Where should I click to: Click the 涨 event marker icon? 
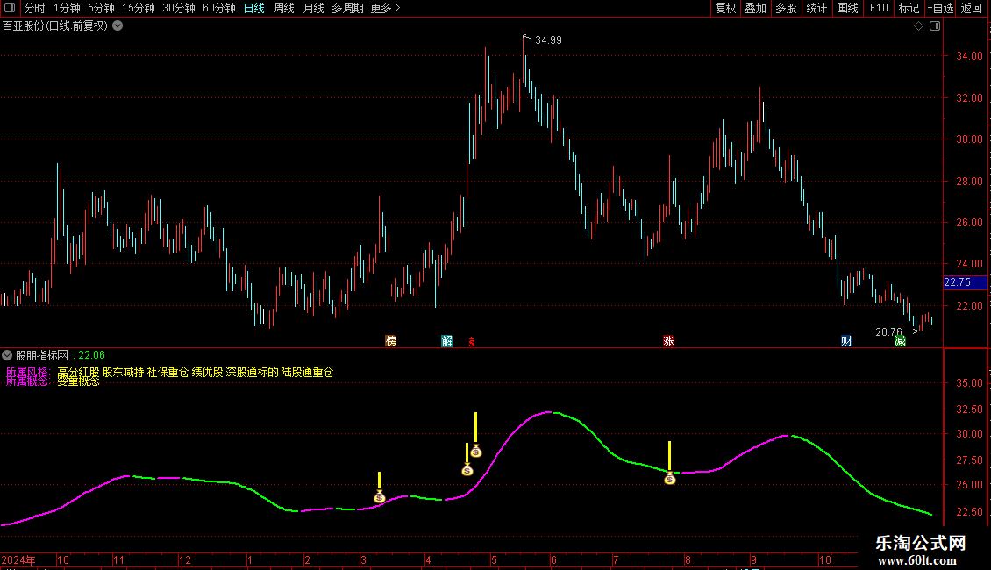[668, 341]
